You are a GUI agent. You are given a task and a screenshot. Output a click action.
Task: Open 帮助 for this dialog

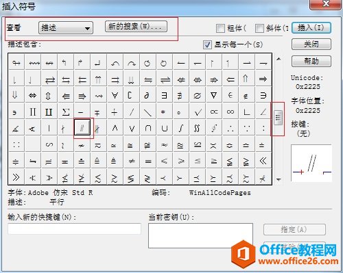pos(311,61)
